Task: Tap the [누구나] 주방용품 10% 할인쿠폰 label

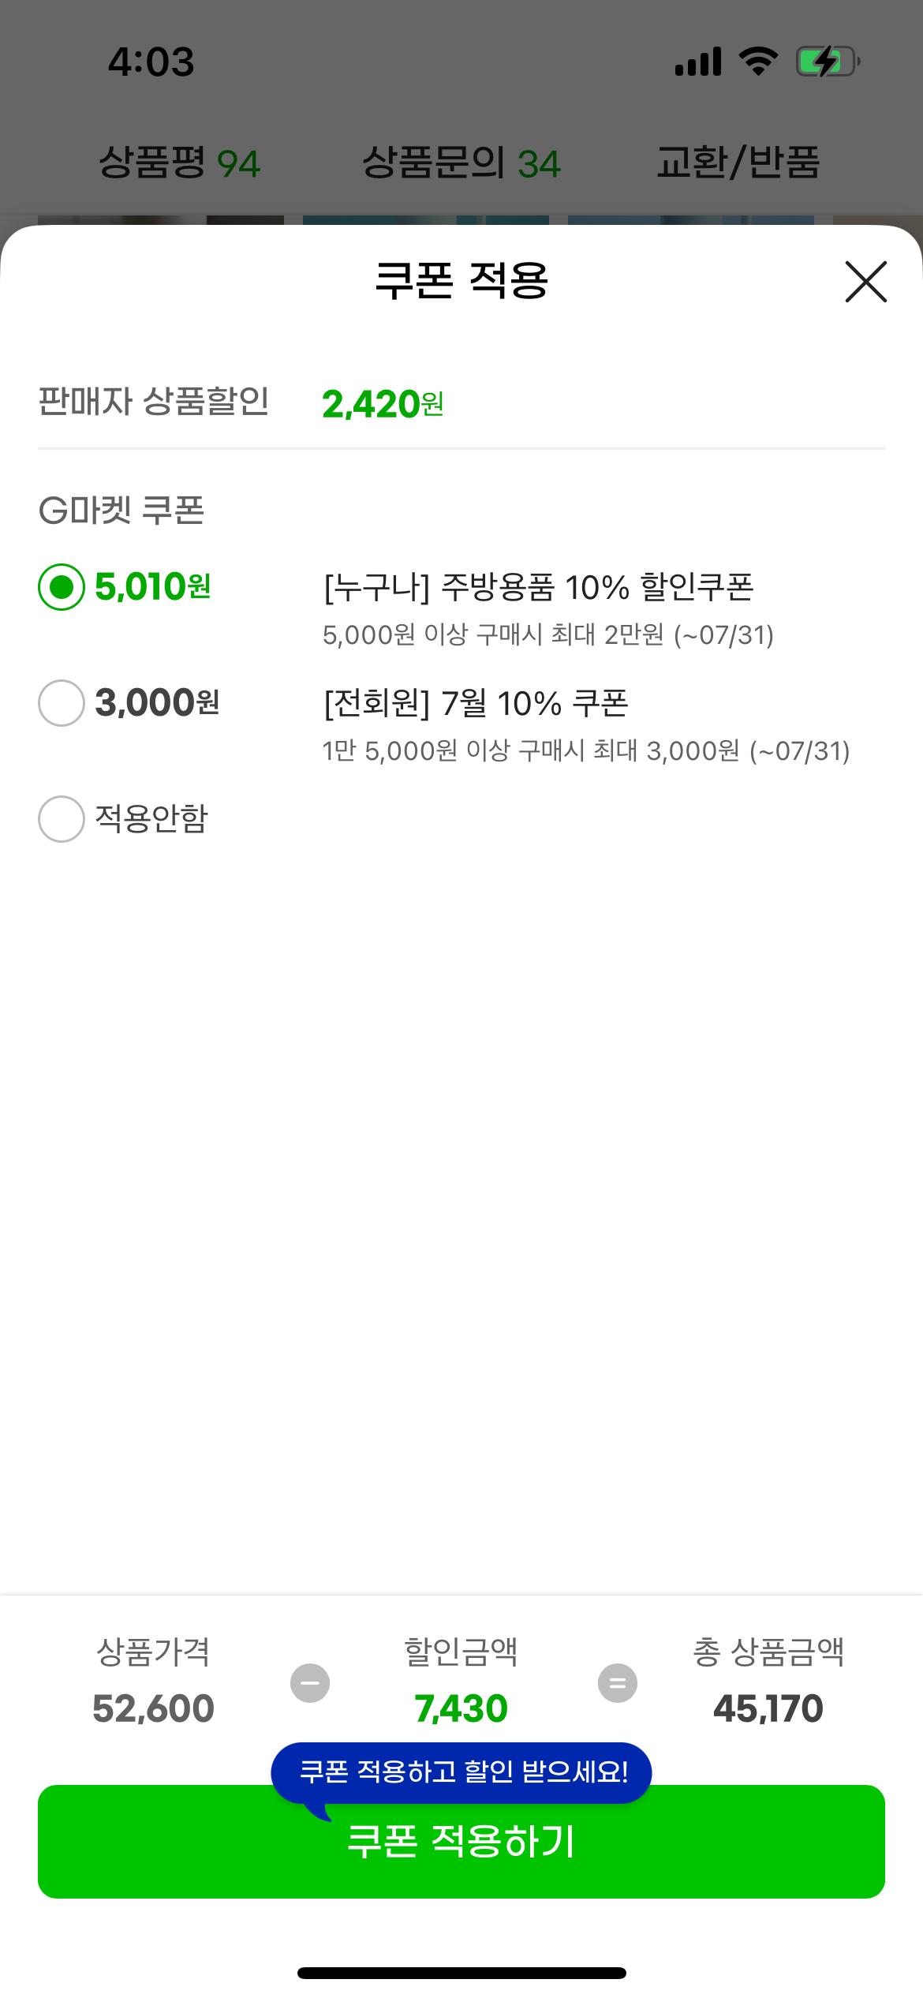Action: (539, 587)
